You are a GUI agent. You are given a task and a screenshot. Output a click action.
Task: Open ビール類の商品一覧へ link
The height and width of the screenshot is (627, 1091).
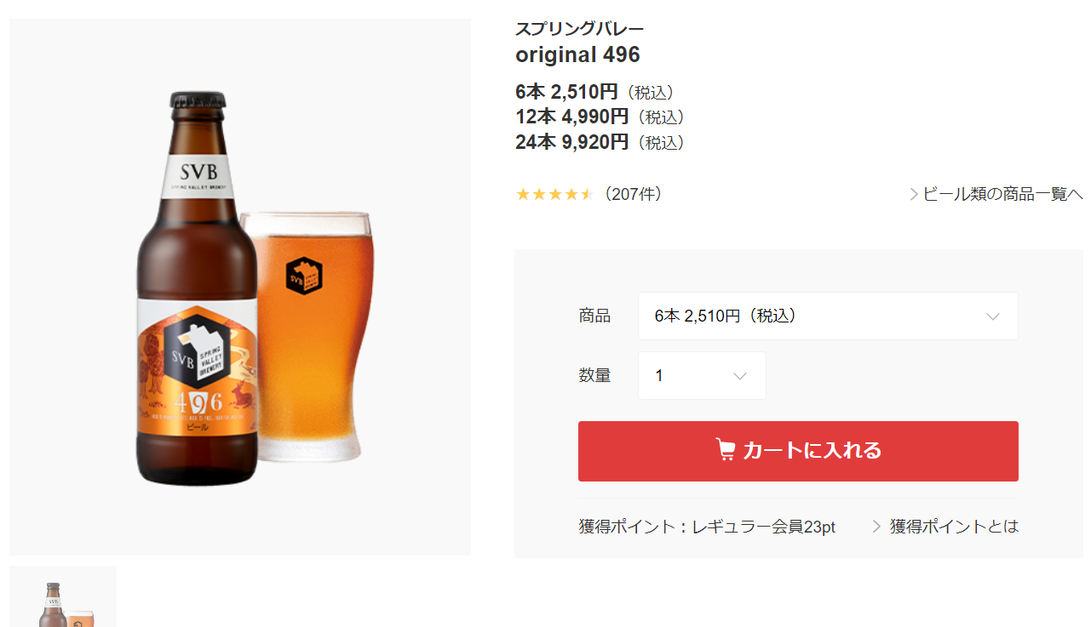(1002, 194)
